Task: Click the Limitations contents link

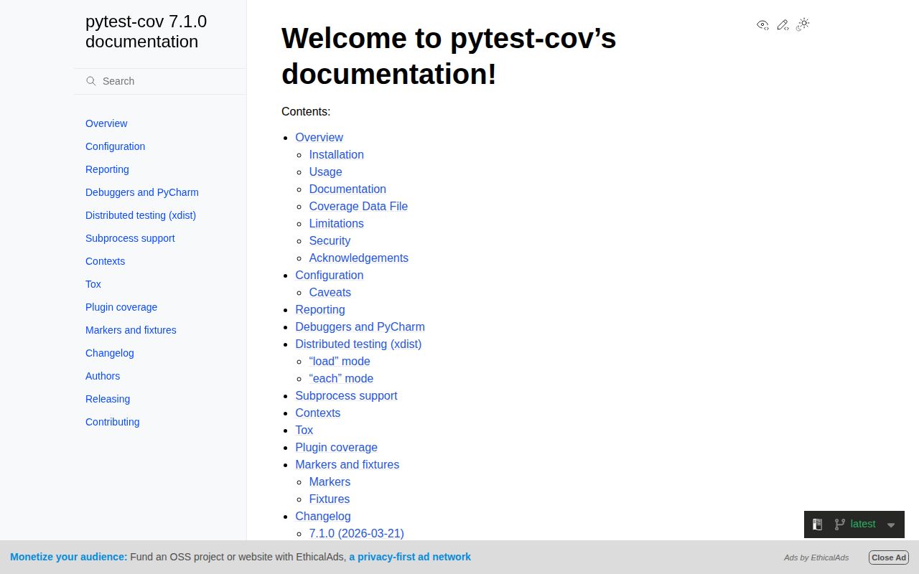Action: pyautogui.click(x=336, y=223)
